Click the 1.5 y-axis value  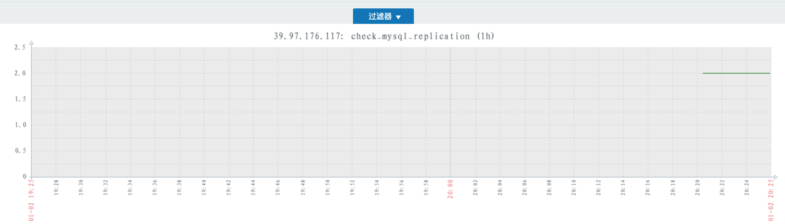pos(20,99)
